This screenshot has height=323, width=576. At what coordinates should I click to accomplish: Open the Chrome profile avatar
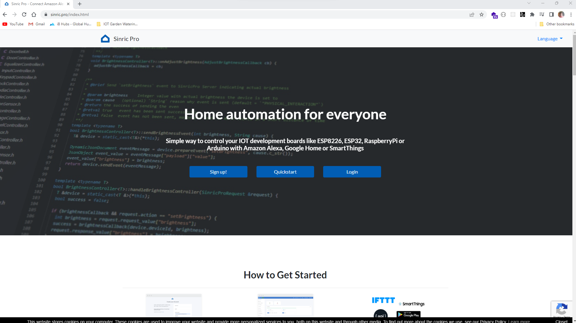tap(561, 14)
